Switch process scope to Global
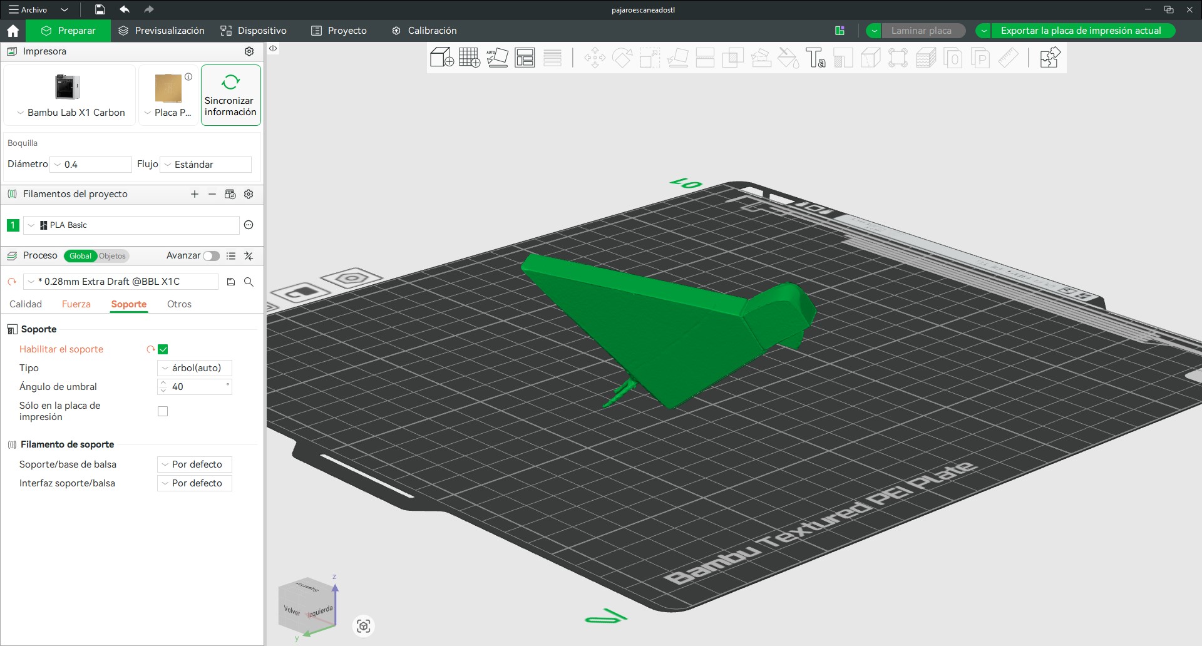 click(80, 255)
